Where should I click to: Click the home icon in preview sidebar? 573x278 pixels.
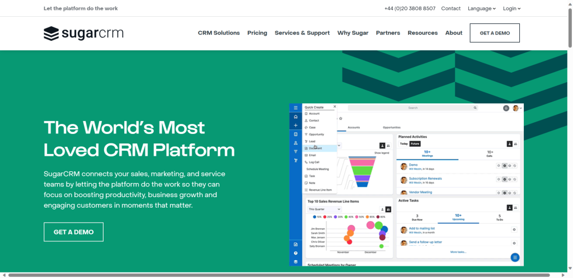(x=295, y=117)
